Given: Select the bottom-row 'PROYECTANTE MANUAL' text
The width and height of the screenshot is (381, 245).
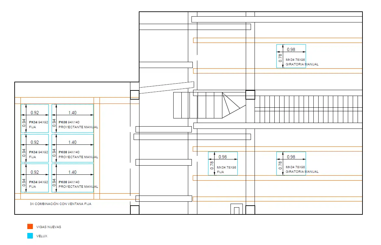Looking at the screenshot, I should 78,187.
